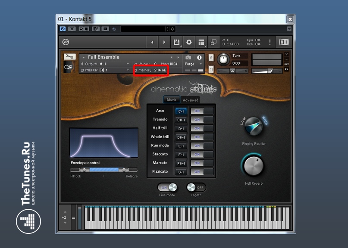The height and width of the screenshot is (248, 348).
Task: Open the dropdown arrow at the host toolbar's right end
Action: (x=289, y=29)
